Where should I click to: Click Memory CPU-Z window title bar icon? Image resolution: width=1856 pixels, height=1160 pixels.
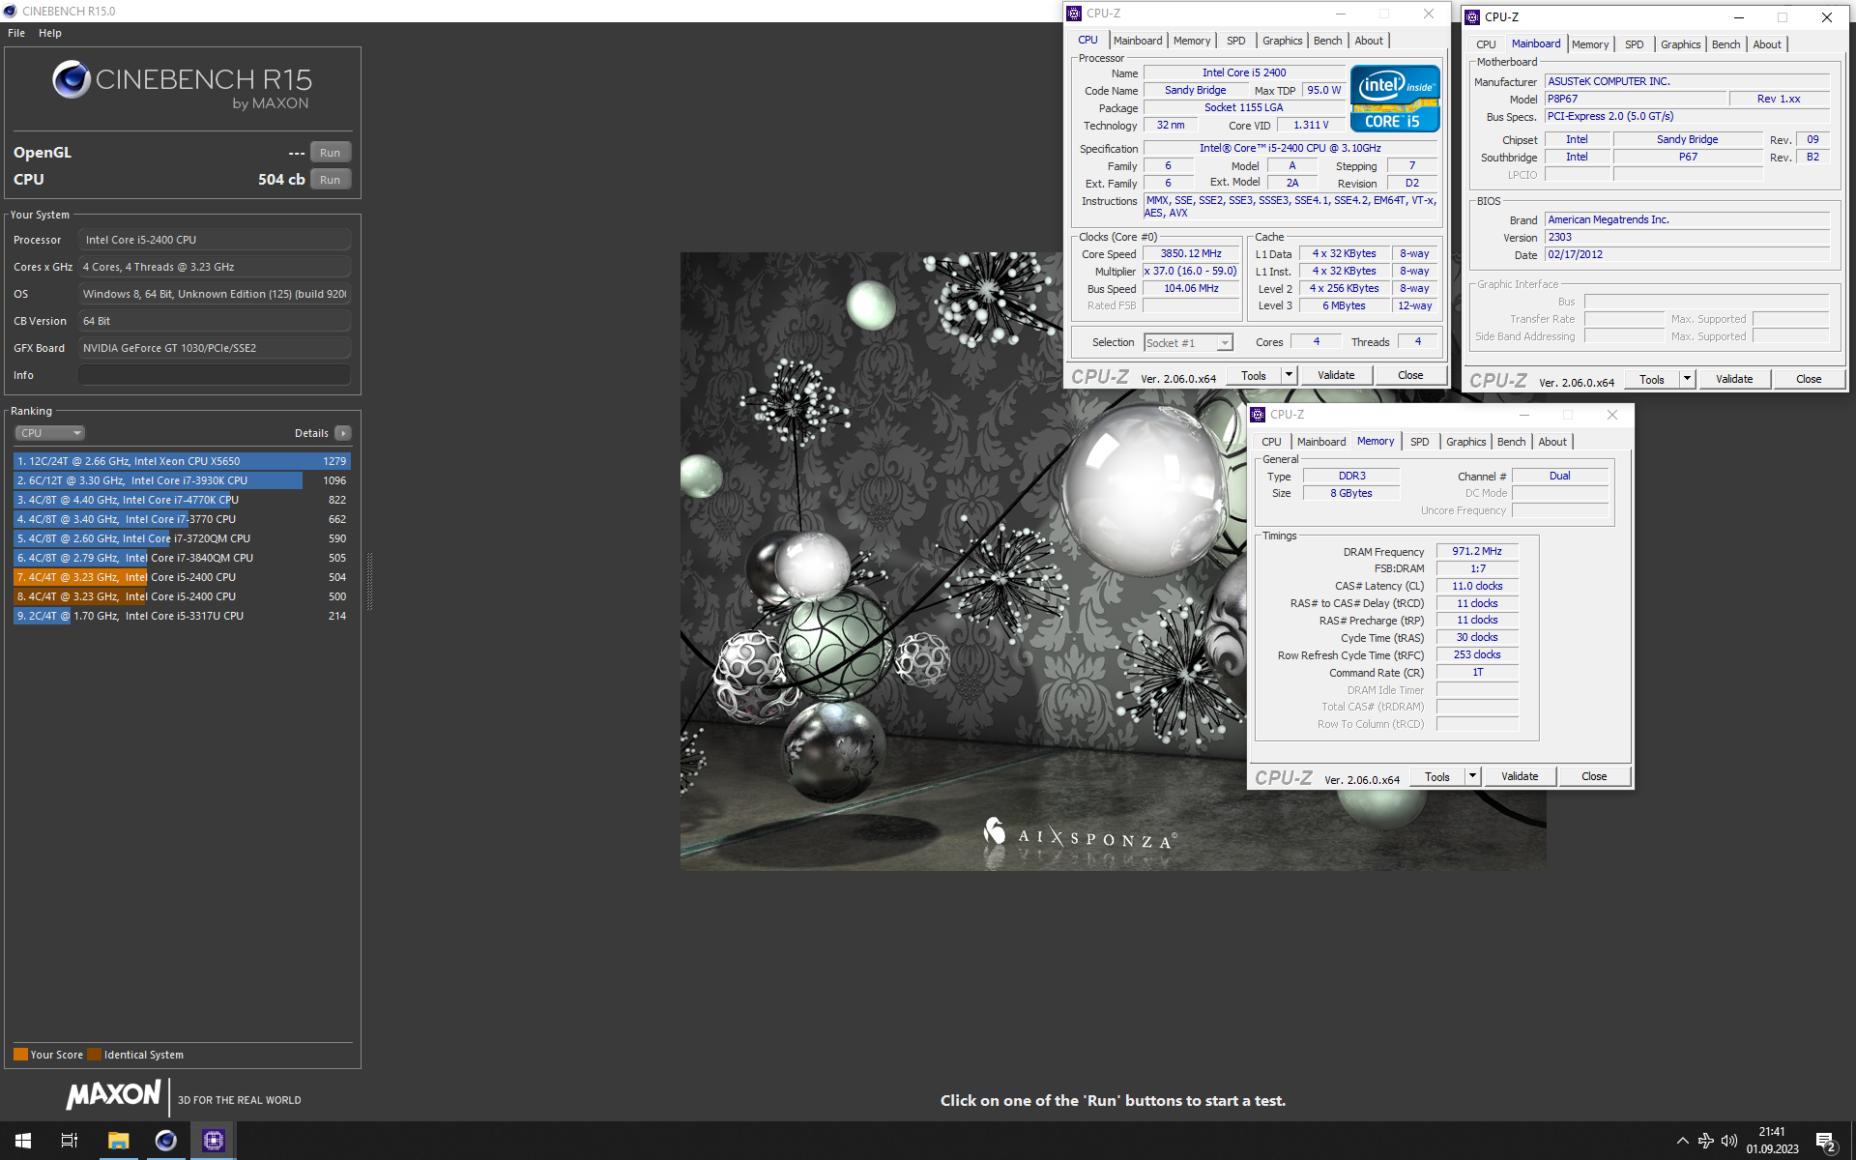pyautogui.click(x=1258, y=415)
